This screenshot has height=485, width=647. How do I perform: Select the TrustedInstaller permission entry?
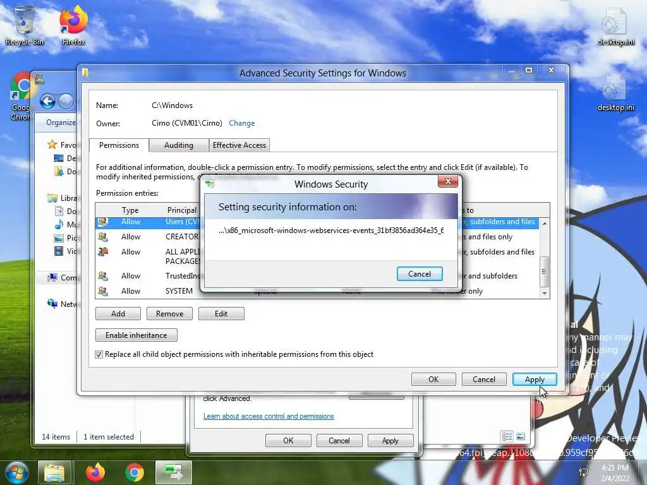click(x=317, y=276)
